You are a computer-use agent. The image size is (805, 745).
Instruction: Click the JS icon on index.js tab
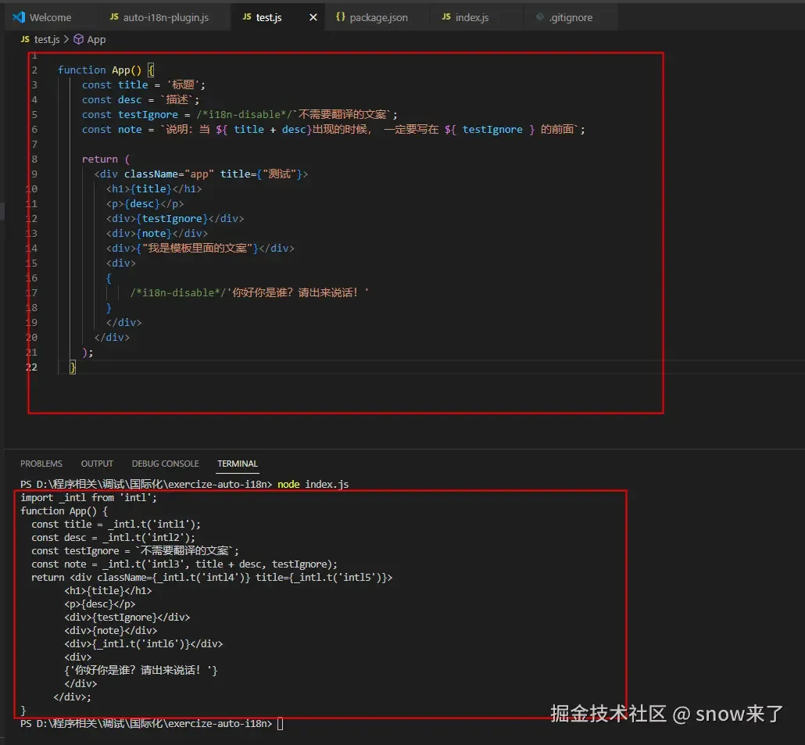point(446,17)
